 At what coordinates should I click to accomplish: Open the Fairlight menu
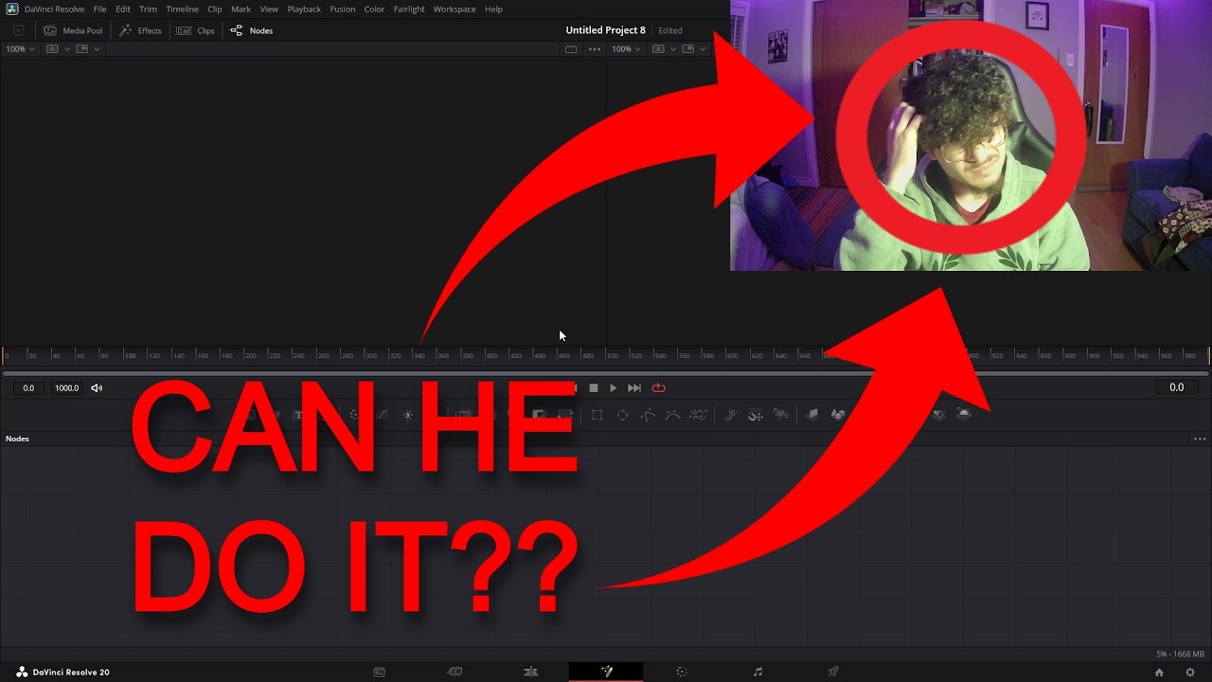pos(409,9)
